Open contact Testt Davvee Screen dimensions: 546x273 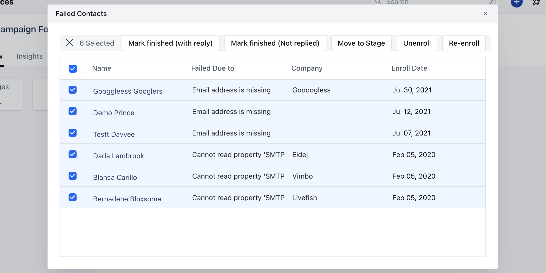point(114,134)
